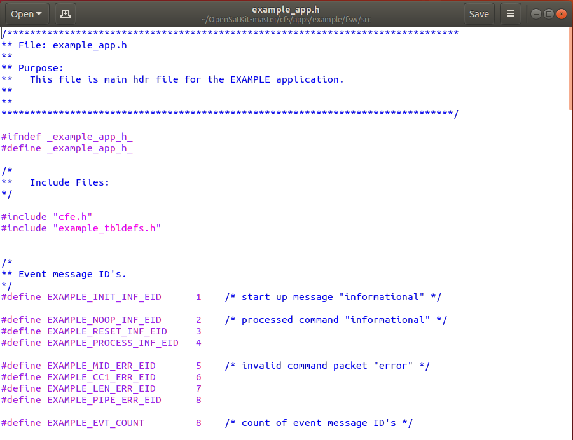
Task: Create a new document with the new-tab icon
Action: (66, 14)
